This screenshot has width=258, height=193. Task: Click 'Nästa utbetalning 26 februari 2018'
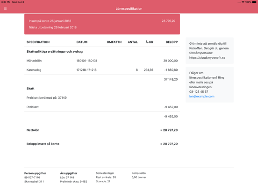coord(53,28)
